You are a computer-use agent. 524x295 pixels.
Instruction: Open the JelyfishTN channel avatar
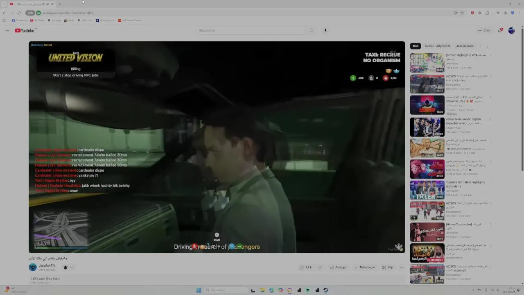[33, 267]
